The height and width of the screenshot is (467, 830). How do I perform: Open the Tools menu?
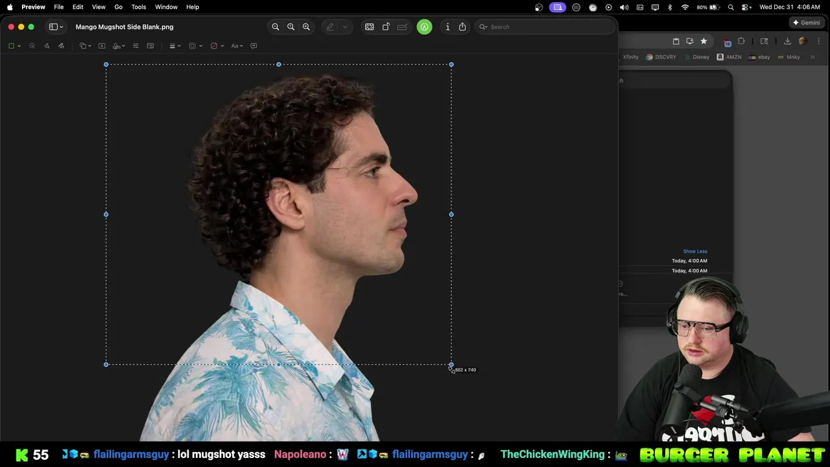(139, 7)
